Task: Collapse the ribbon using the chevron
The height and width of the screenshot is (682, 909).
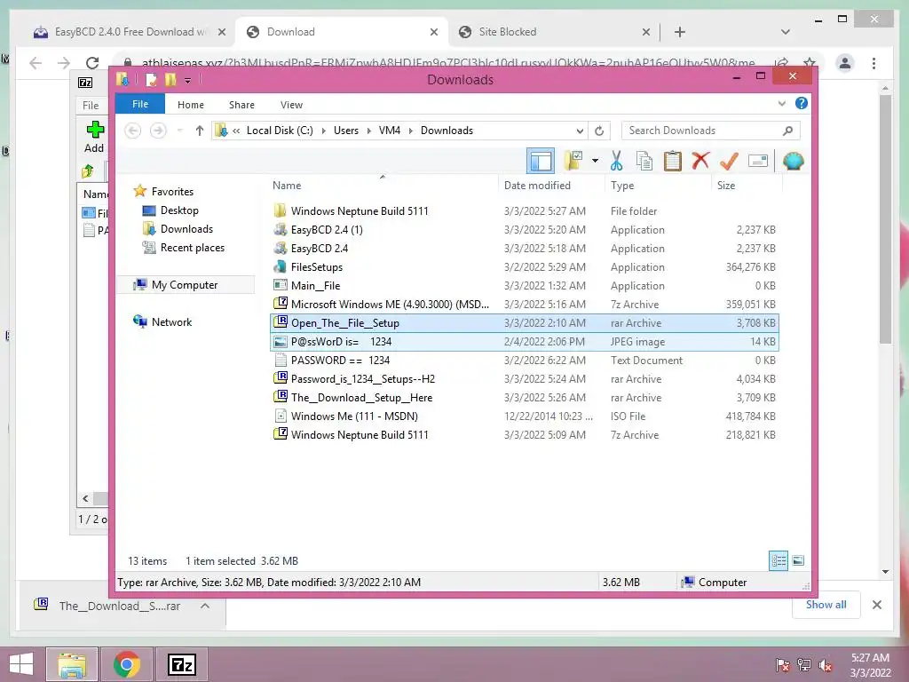Action: click(781, 104)
